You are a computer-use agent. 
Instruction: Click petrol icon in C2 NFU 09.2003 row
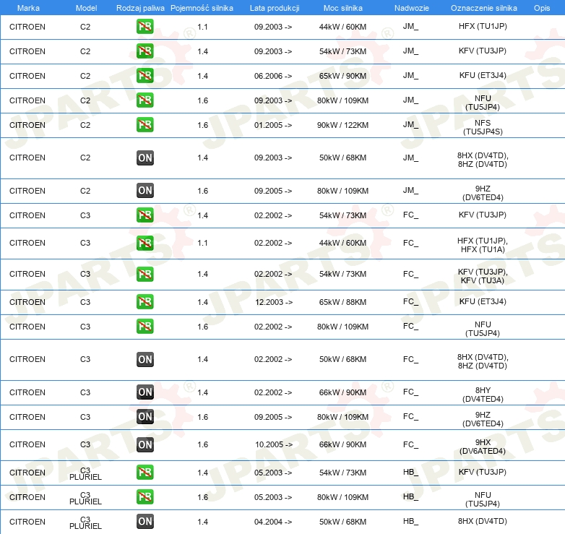[x=145, y=100]
